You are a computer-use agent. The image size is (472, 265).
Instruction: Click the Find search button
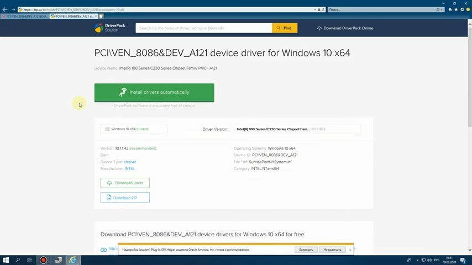click(x=285, y=28)
